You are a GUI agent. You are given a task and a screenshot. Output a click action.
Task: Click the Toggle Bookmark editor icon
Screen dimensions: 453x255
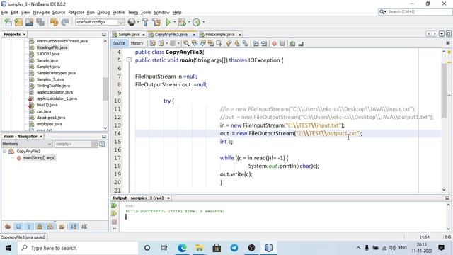(246, 44)
